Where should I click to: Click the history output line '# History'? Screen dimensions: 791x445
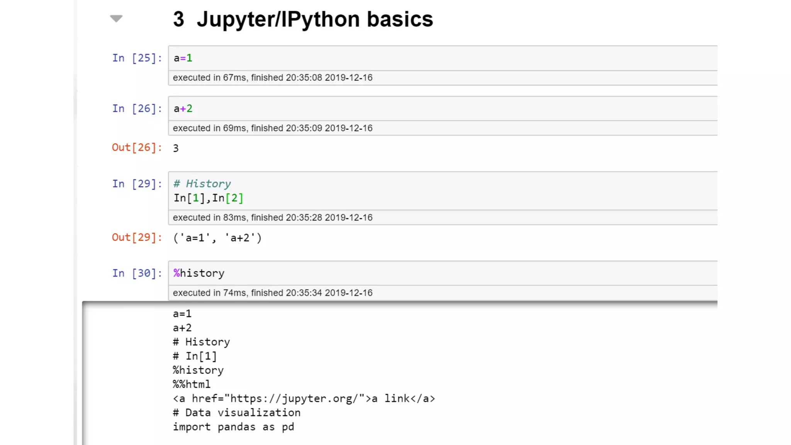click(201, 342)
